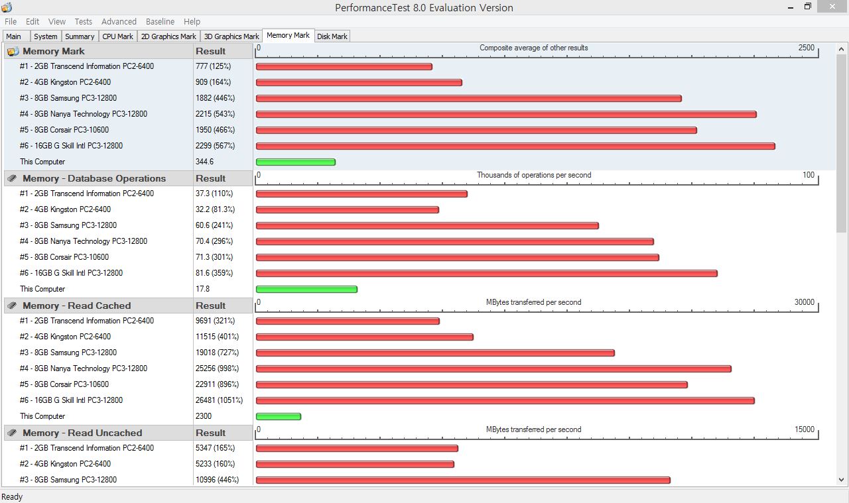The height and width of the screenshot is (503, 849).
Task: Click the 5347 (165%) Read Uncached result
Action: [x=216, y=448]
